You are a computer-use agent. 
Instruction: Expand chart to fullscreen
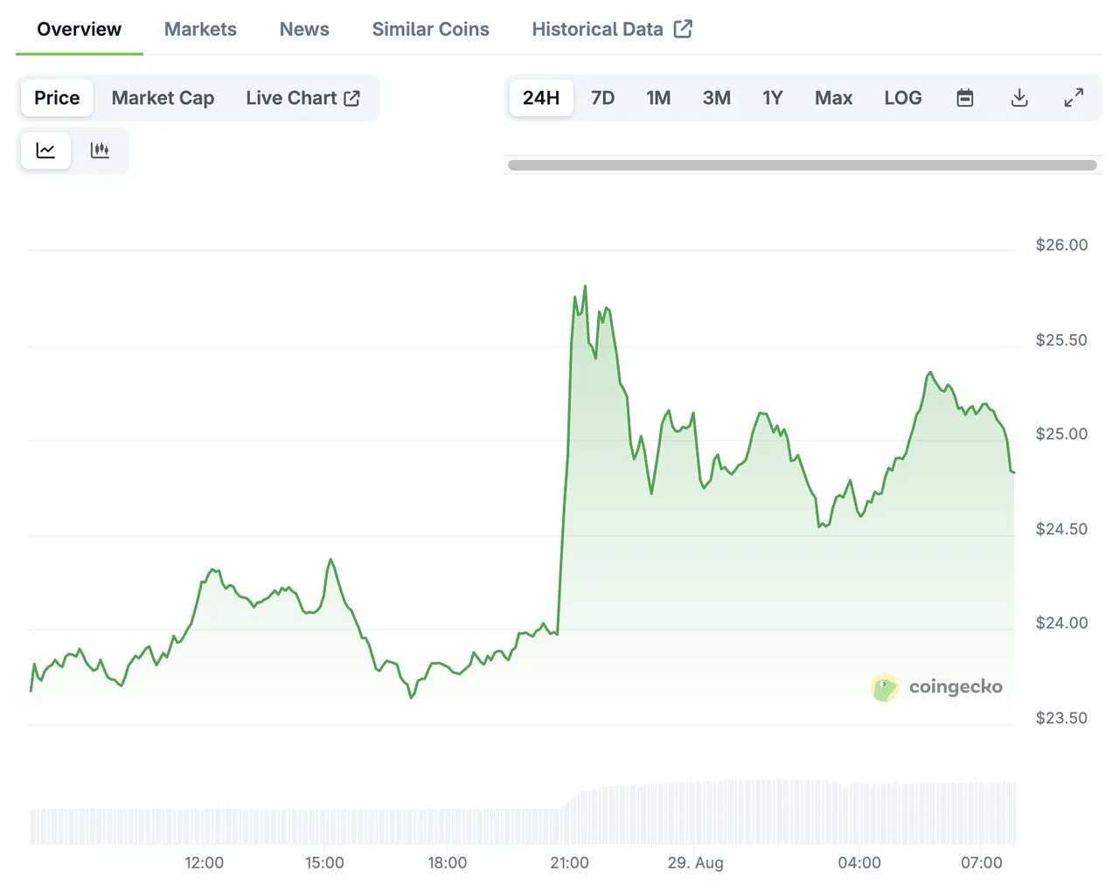click(1073, 98)
